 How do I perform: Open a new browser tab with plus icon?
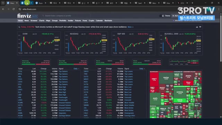click(192, 3)
